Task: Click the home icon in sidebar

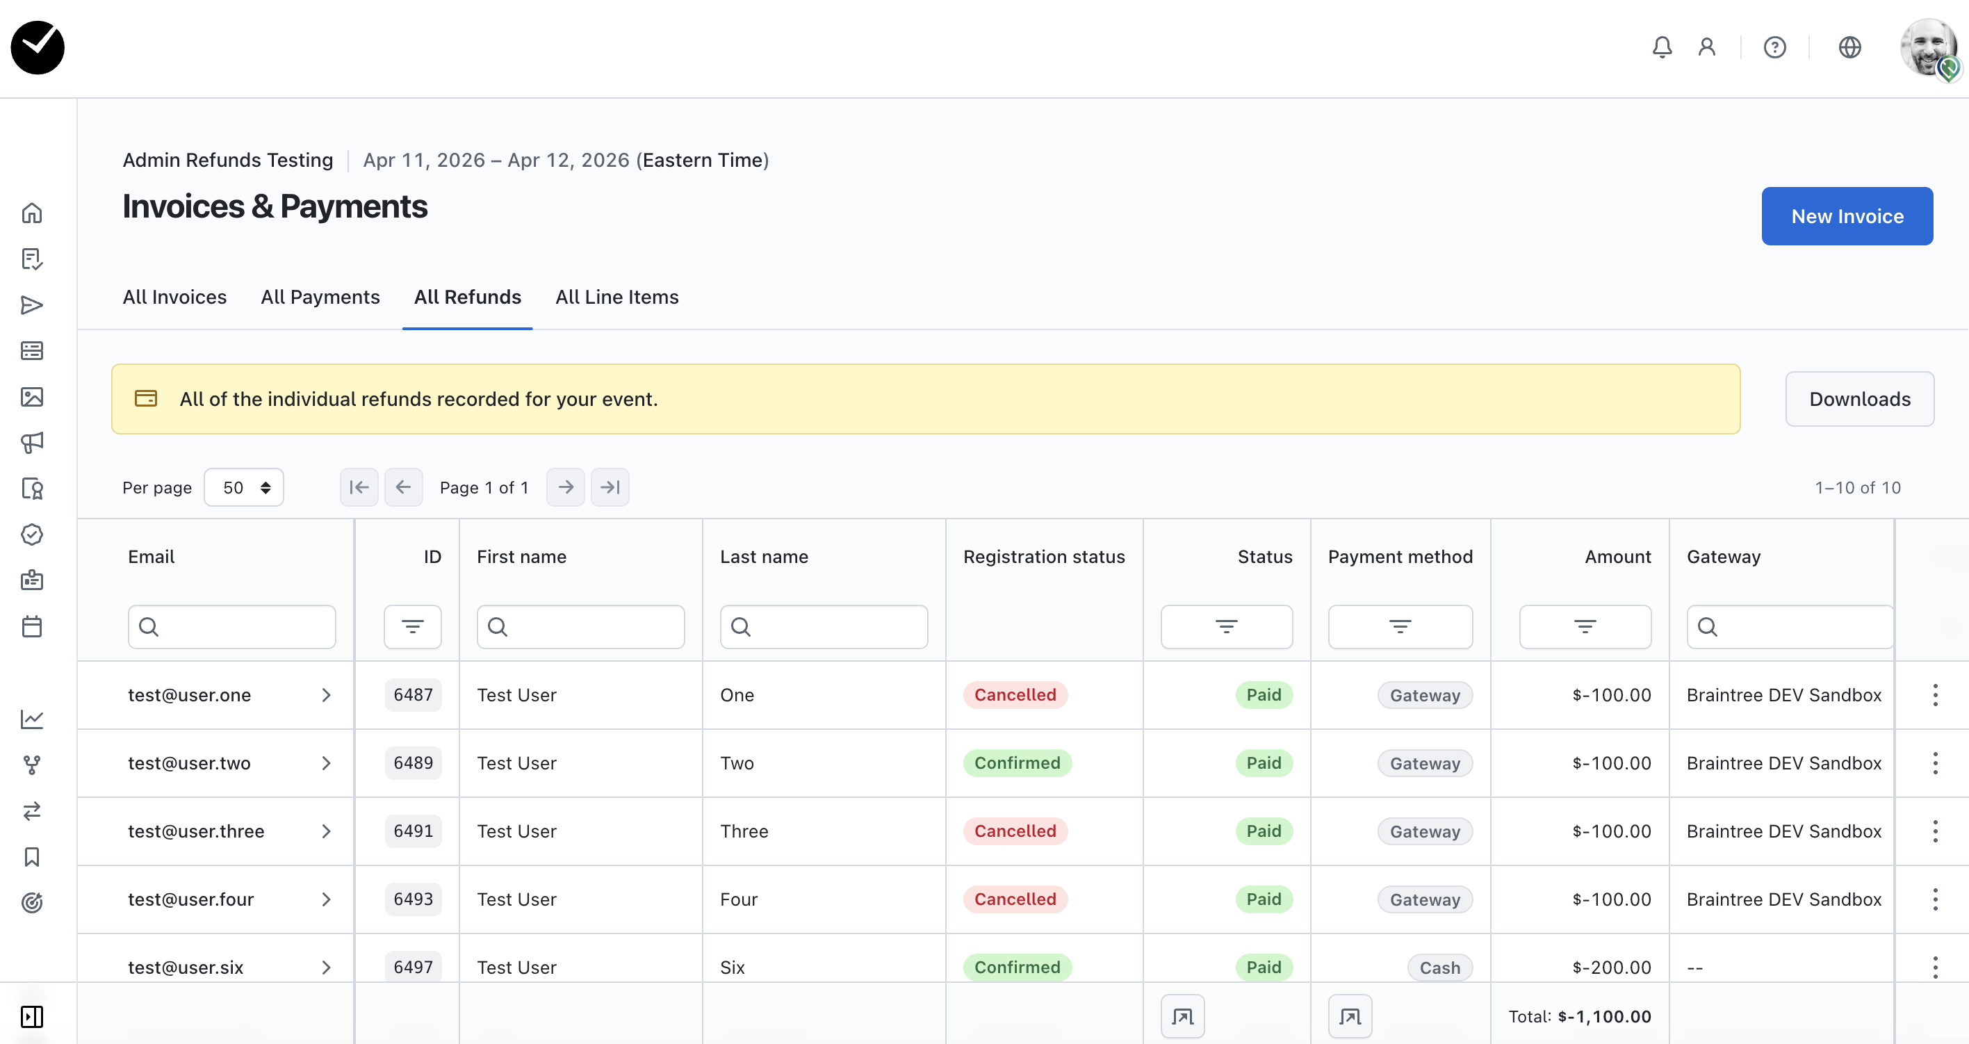Action: pos(32,213)
